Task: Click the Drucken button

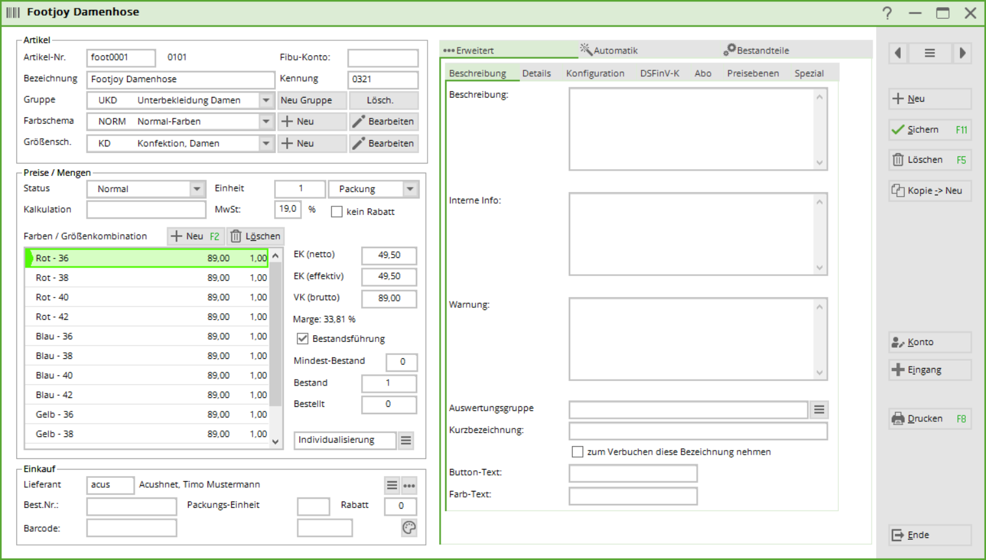Action: tap(929, 419)
